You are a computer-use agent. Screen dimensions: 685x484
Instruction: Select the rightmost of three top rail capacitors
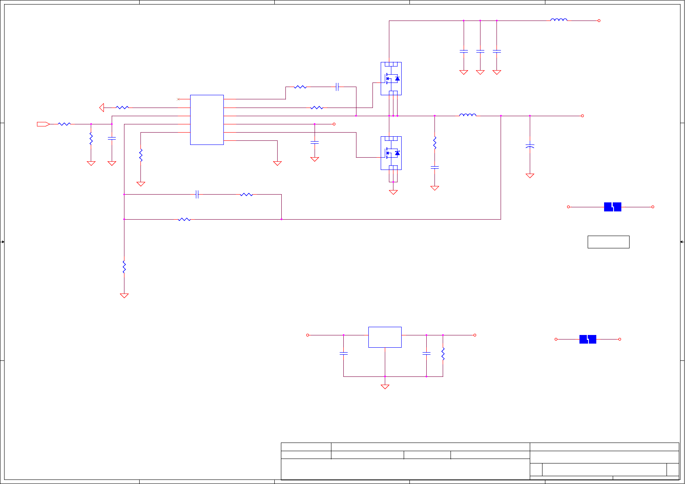tap(497, 51)
